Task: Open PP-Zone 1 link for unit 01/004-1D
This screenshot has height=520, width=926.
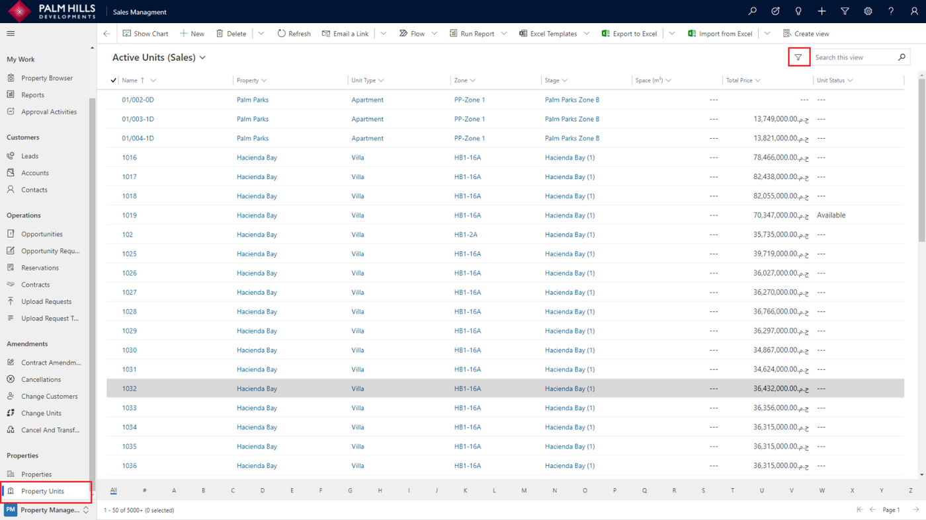Action: coord(470,138)
